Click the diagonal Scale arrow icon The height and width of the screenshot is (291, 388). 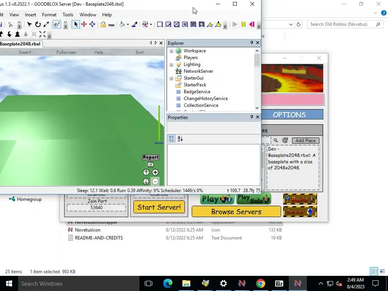pos(46,24)
